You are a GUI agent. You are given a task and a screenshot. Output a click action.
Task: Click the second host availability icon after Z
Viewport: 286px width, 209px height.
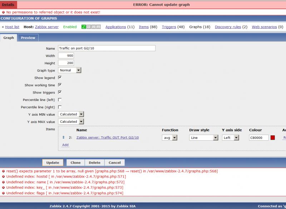[x=89, y=27]
